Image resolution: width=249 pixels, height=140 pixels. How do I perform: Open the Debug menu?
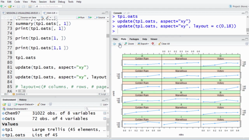[61, 2]
